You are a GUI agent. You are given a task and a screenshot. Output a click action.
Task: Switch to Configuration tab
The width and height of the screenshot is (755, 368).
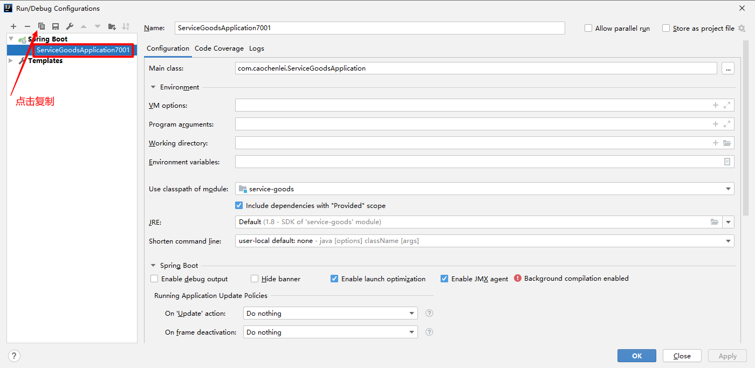click(168, 48)
